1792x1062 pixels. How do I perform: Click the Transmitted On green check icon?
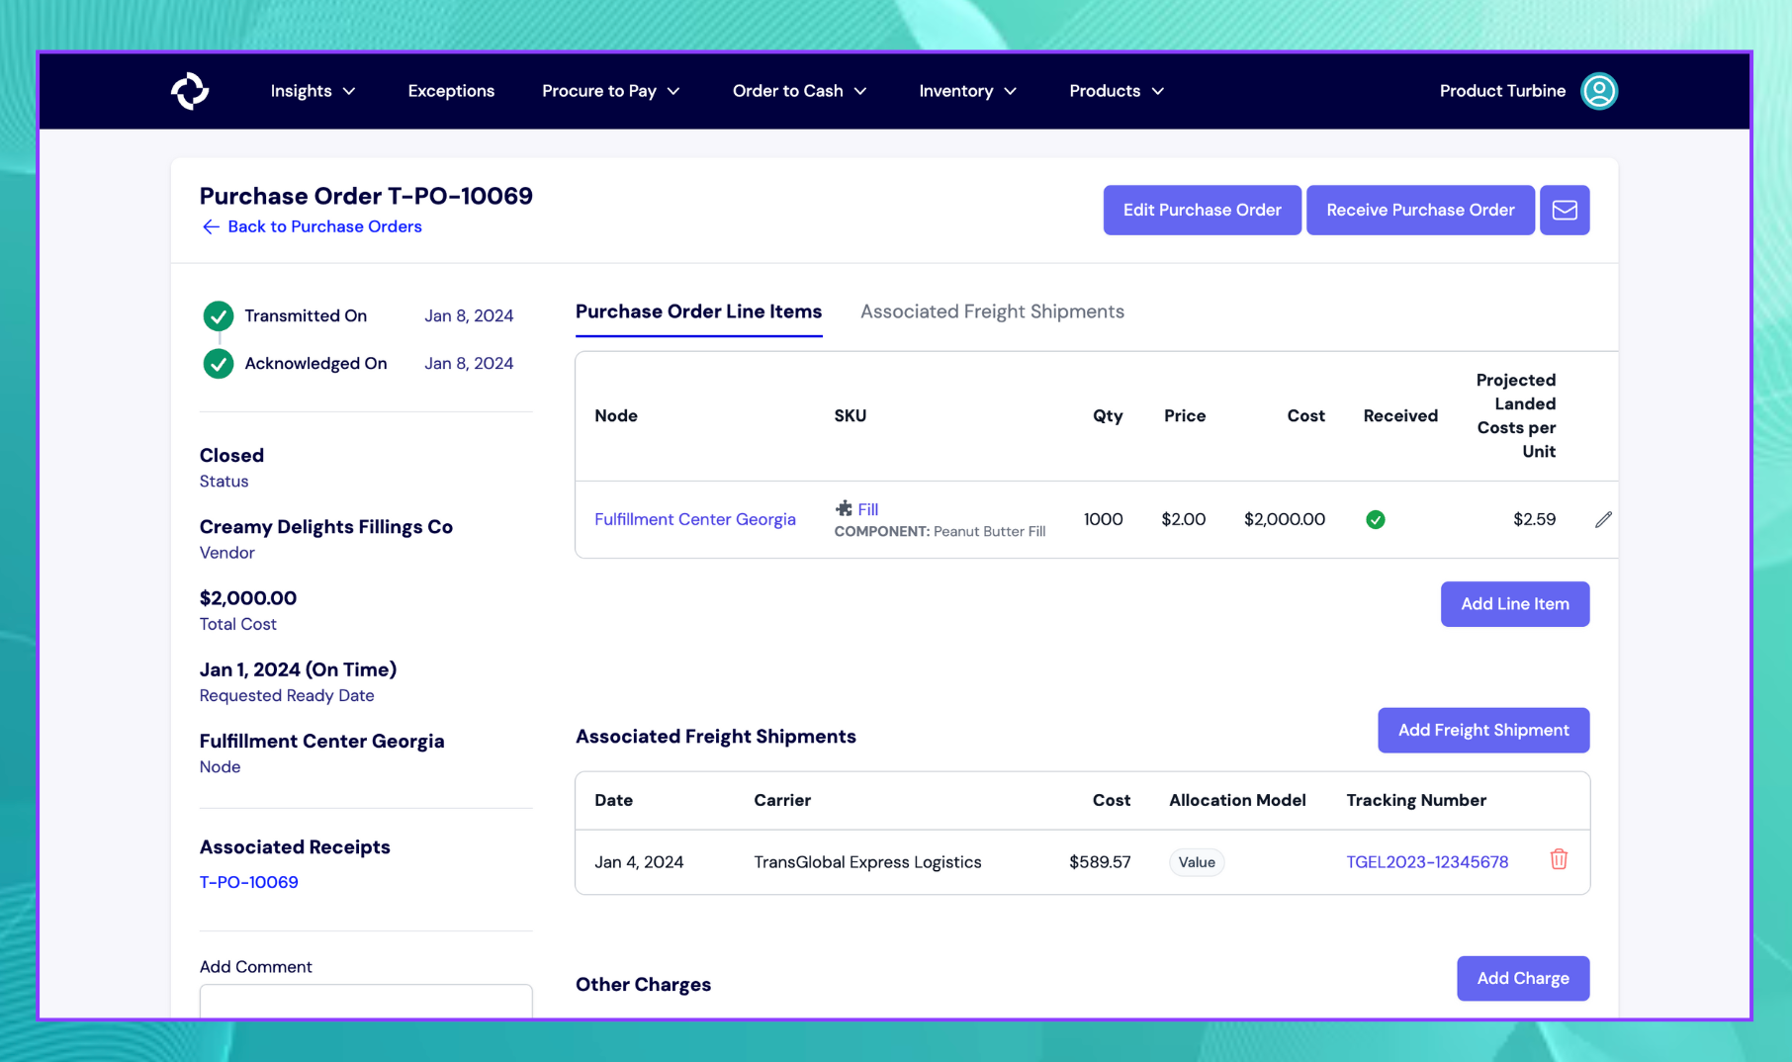pyautogui.click(x=219, y=316)
